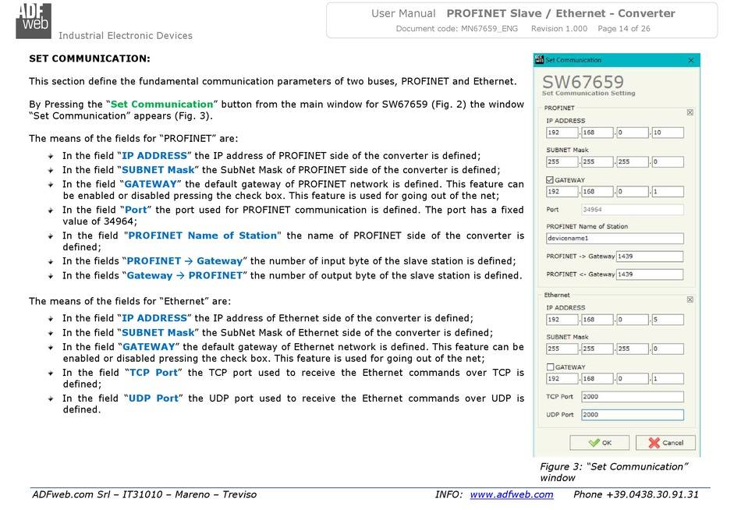Close the Set Communication window
The image size is (741, 510).
tap(691, 60)
